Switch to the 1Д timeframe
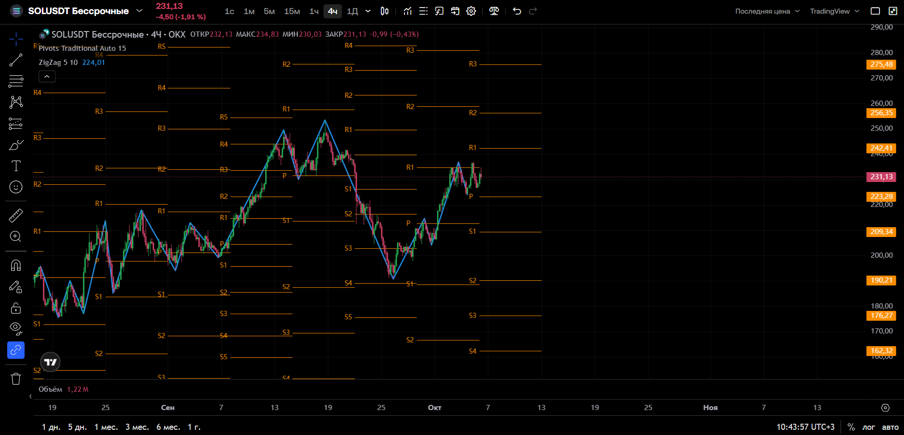 (352, 11)
